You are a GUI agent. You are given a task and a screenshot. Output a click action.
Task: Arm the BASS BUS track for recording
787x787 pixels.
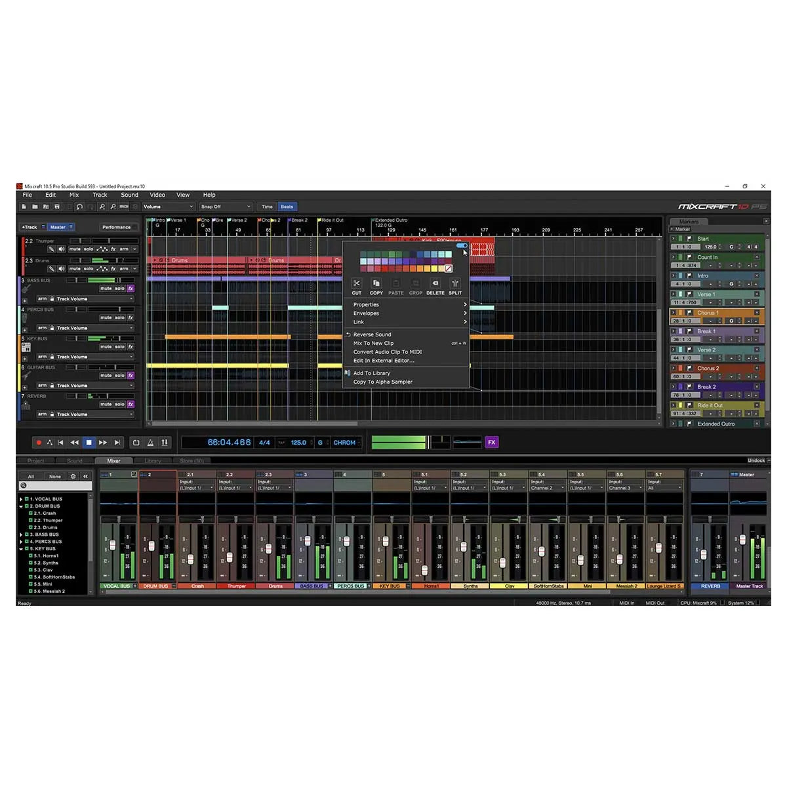[43, 298]
